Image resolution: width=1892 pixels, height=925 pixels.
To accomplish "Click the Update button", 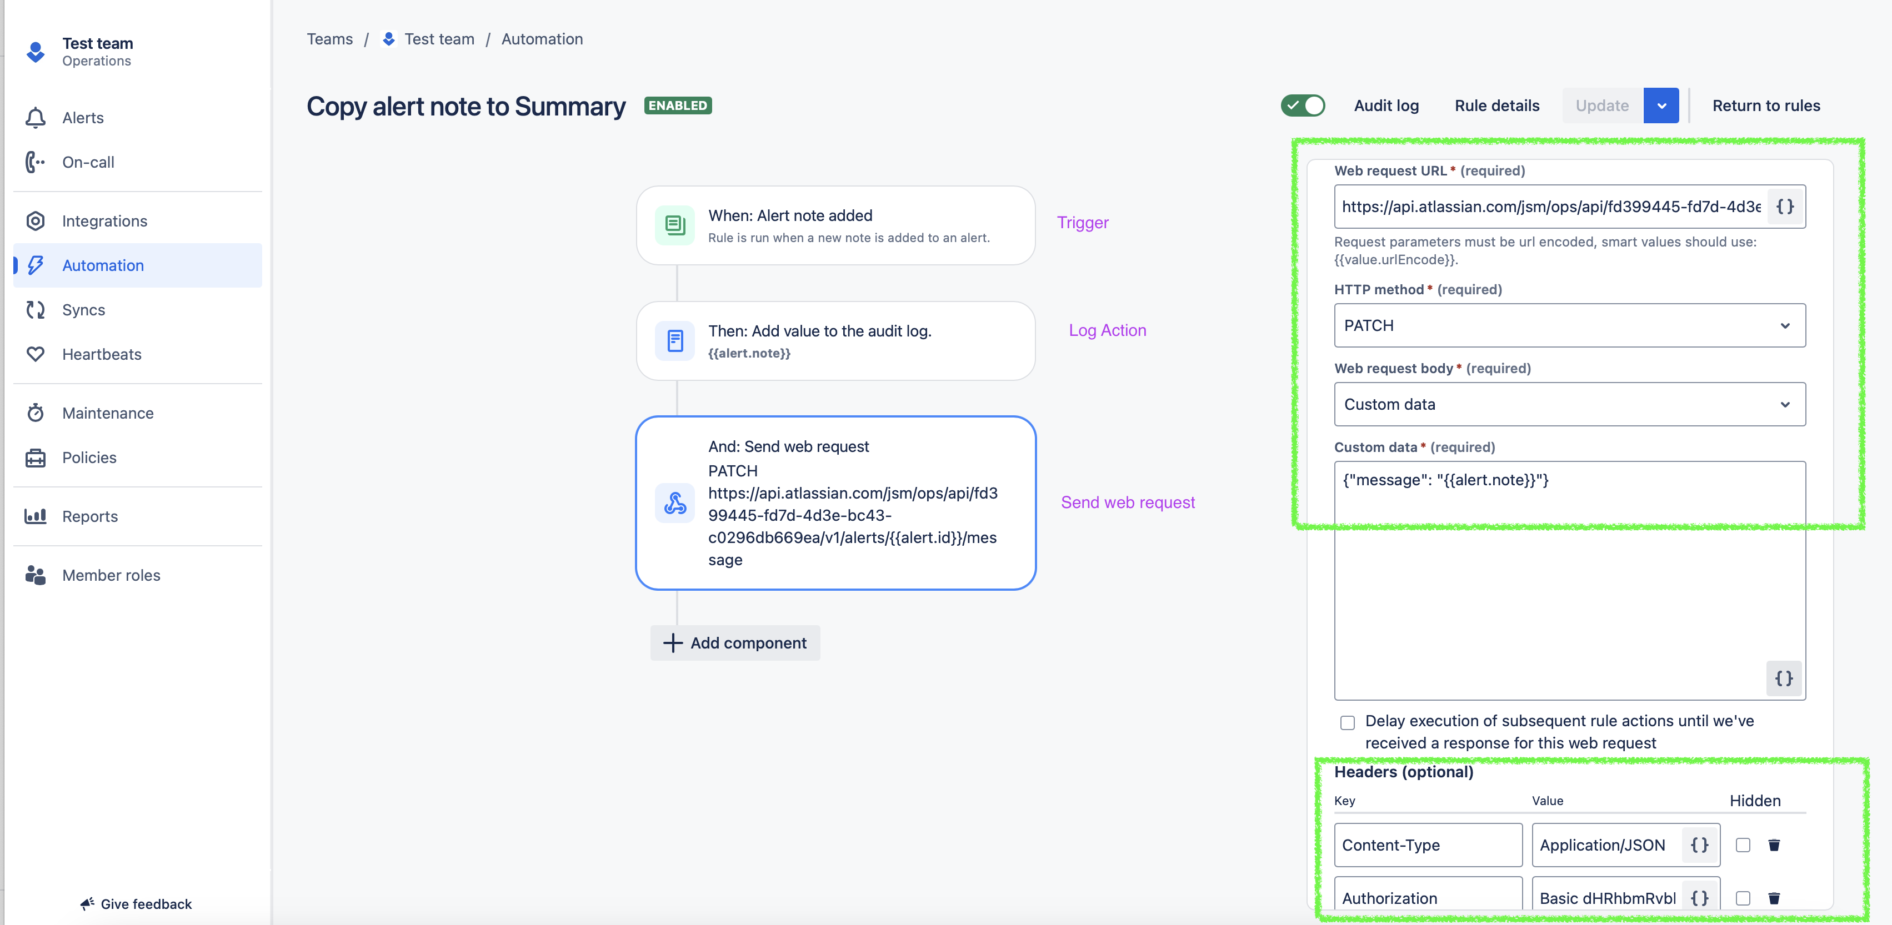I will (x=1602, y=105).
